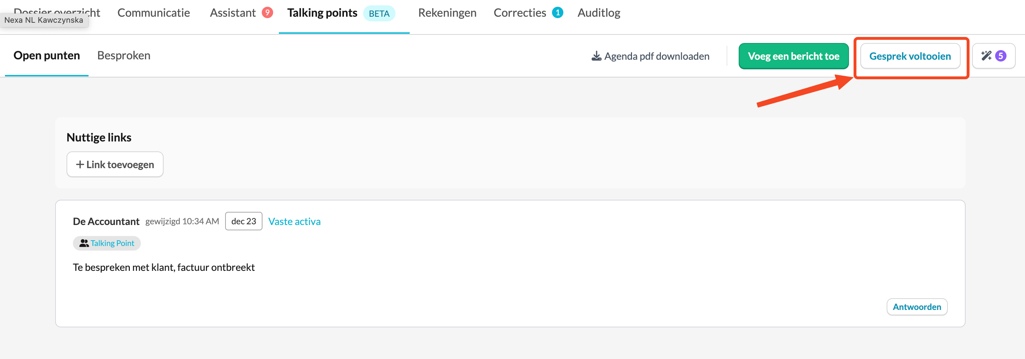Click the BETA badge
1025x359 pixels.
[379, 14]
